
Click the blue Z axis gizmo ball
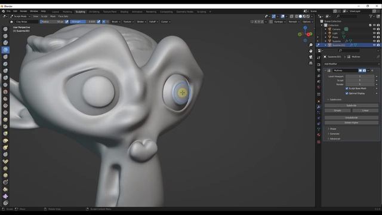pos(305,28)
